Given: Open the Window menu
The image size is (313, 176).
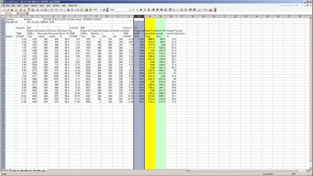Looking at the screenshot, I should pos(56,5).
